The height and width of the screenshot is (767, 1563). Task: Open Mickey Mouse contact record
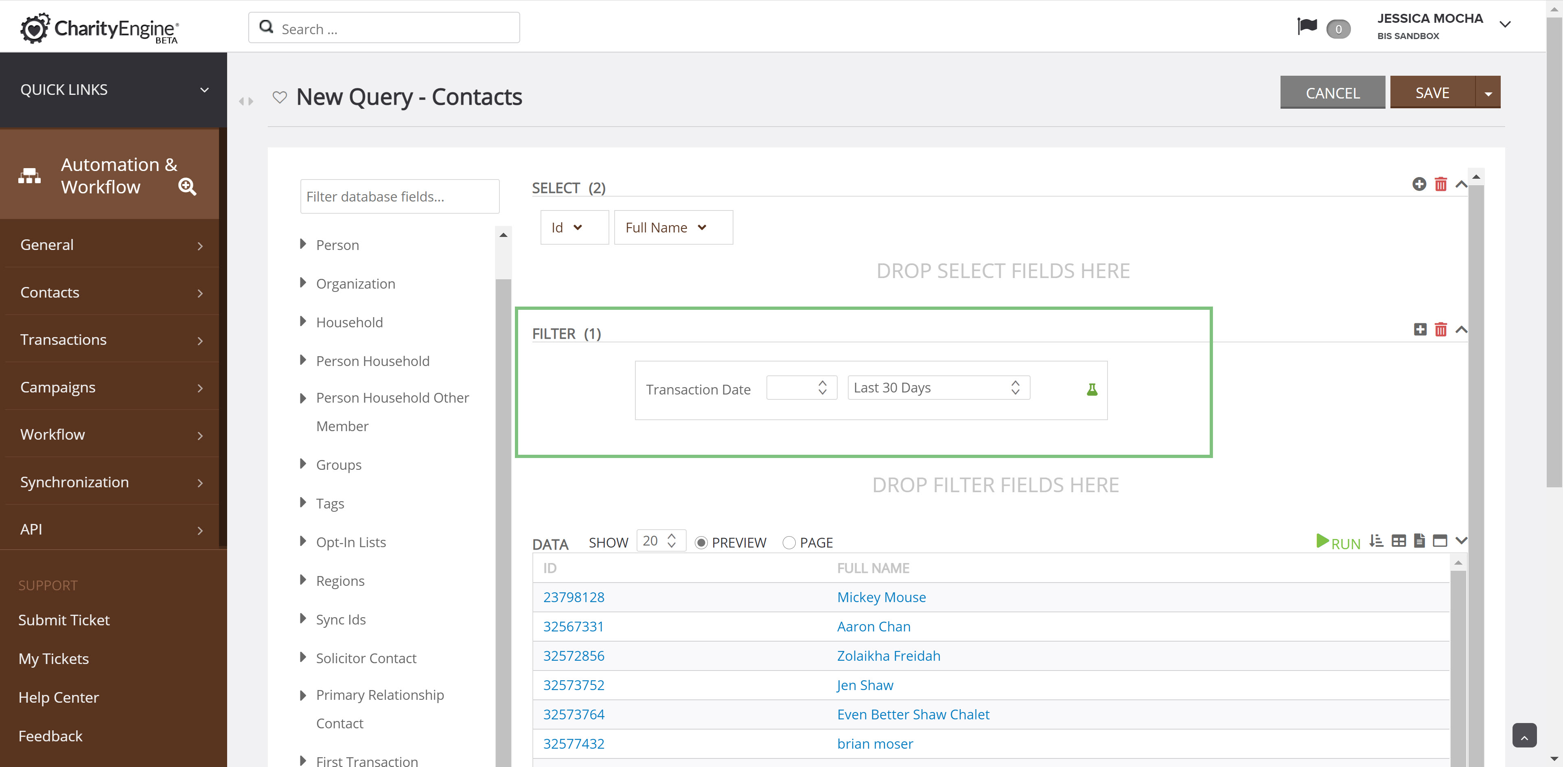[x=881, y=597]
